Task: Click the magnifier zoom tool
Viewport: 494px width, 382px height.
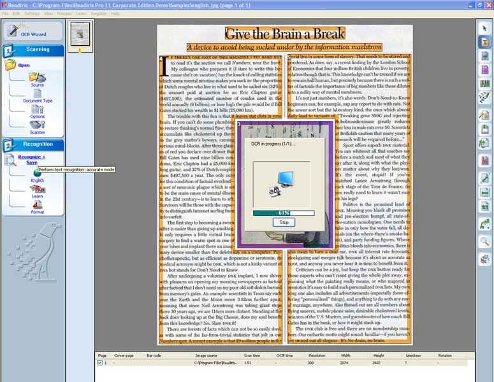Action: (484, 241)
